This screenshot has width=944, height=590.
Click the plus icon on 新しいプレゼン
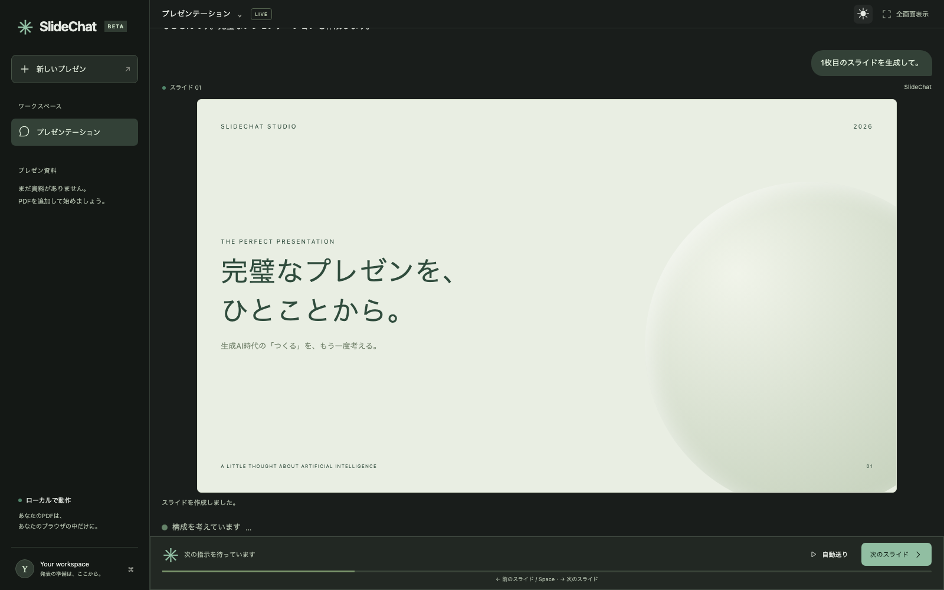click(25, 69)
